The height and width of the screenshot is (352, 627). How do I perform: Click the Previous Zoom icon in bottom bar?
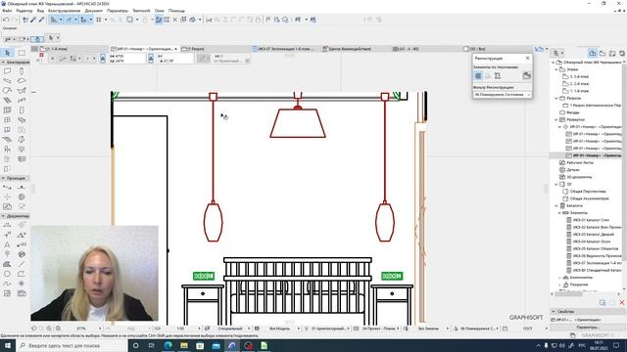(x=34, y=329)
